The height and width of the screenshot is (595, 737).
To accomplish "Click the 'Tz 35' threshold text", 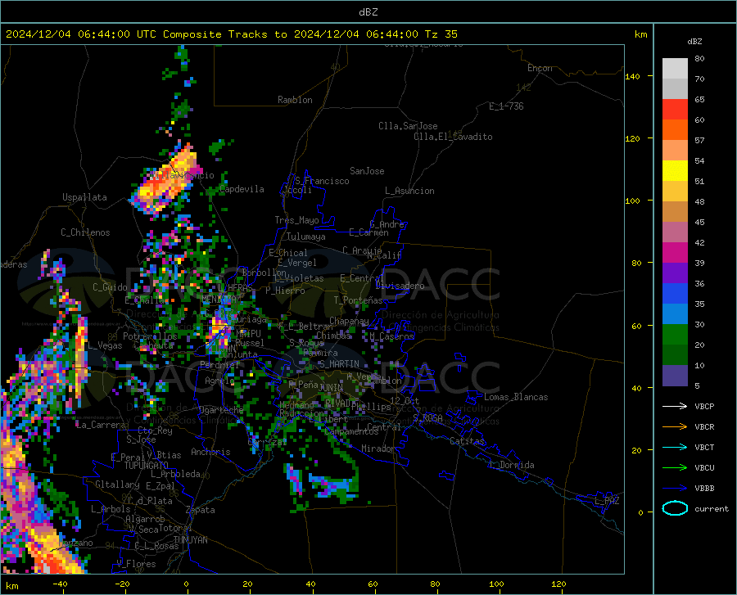I will (x=441, y=34).
